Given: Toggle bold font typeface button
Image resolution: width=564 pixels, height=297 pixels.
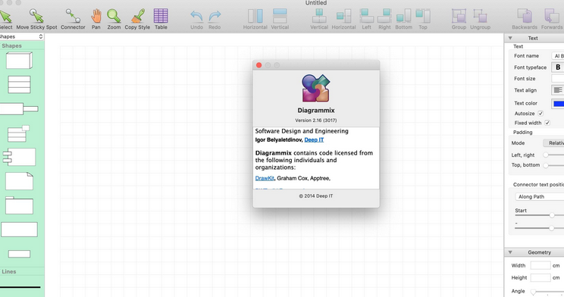Looking at the screenshot, I should 558,67.
